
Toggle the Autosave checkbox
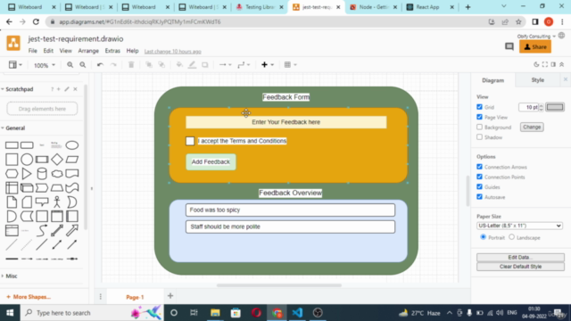479,197
